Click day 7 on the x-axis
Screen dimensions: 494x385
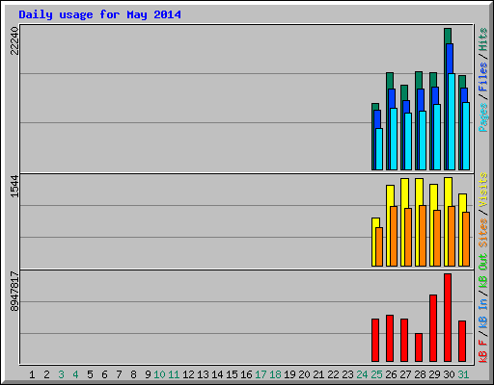[x=119, y=374]
